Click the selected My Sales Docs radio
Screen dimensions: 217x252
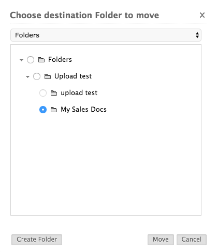pyautogui.click(x=43, y=110)
